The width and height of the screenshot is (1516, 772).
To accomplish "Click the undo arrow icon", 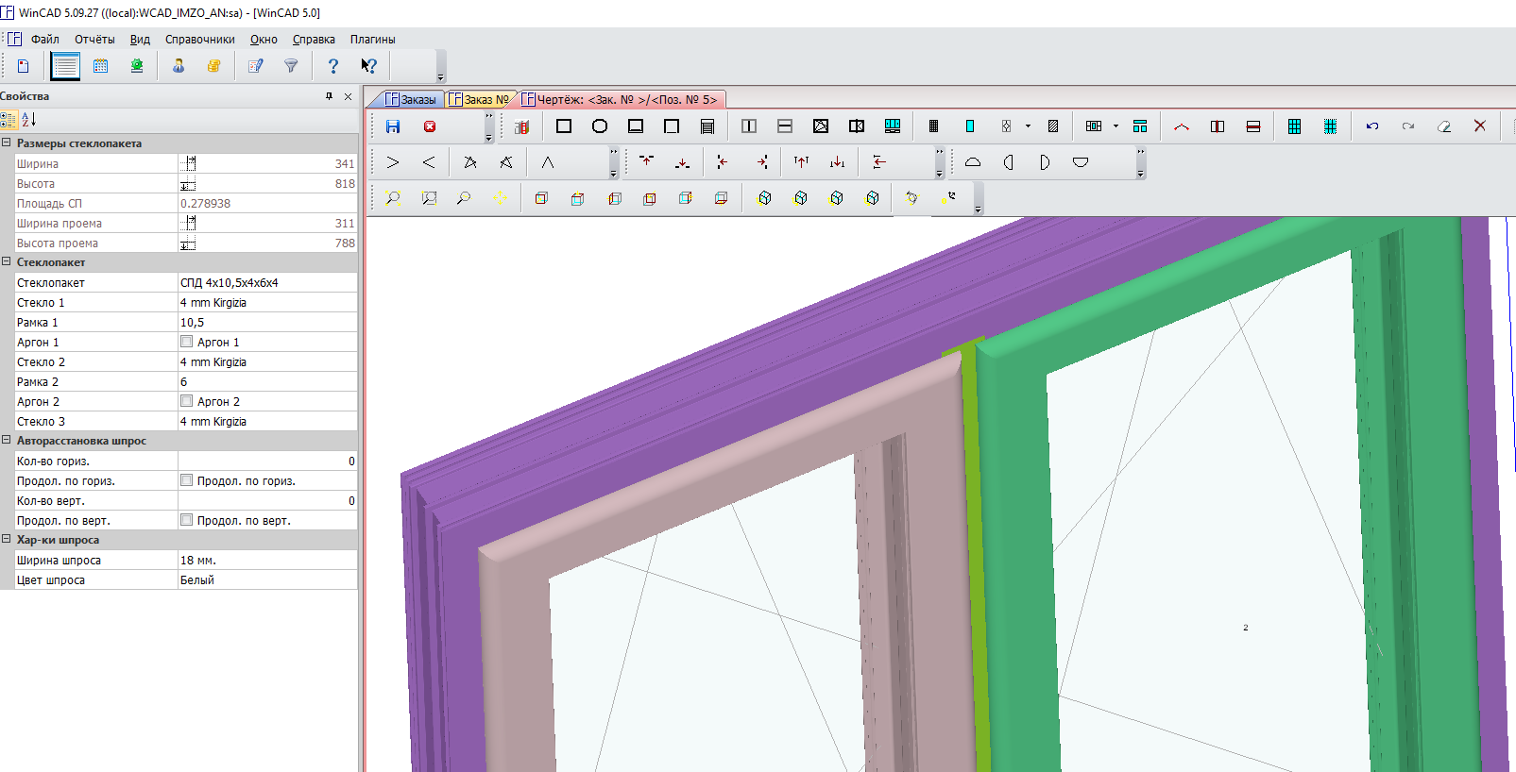I will [x=1372, y=126].
